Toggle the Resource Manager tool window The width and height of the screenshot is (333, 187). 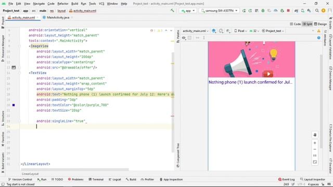[3, 48]
